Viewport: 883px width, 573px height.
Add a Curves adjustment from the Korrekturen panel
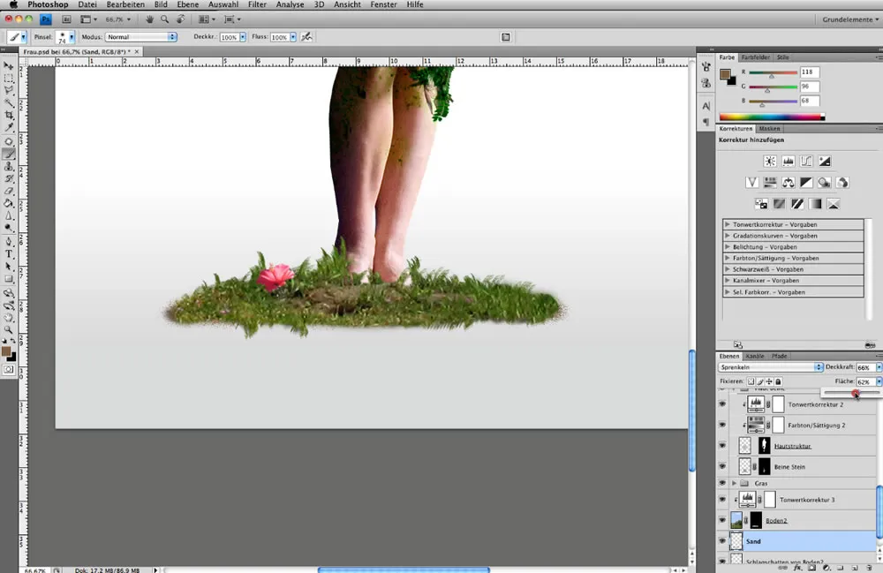[x=807, y=161]
